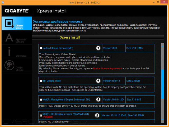Open the Chipset Drivers section

coord(17,23)
